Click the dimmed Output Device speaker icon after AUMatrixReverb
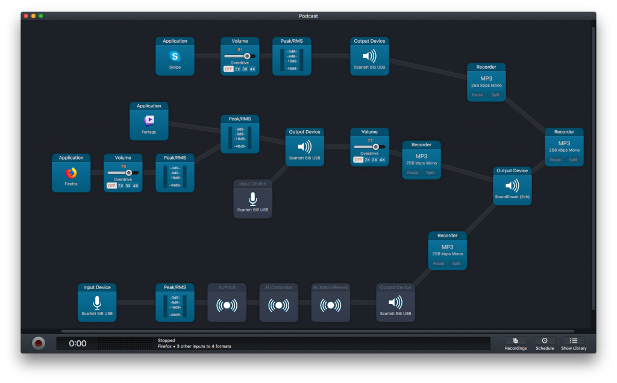The width and height of the screenshot is (617, 383). (x=395, y=302)
